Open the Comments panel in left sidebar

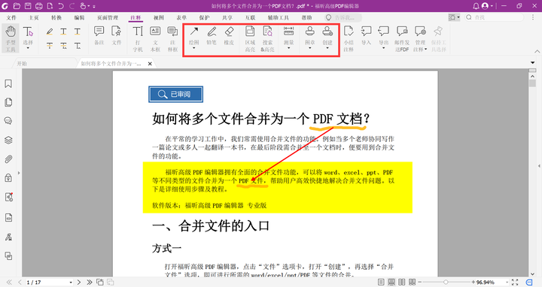[x=8, y=121]
